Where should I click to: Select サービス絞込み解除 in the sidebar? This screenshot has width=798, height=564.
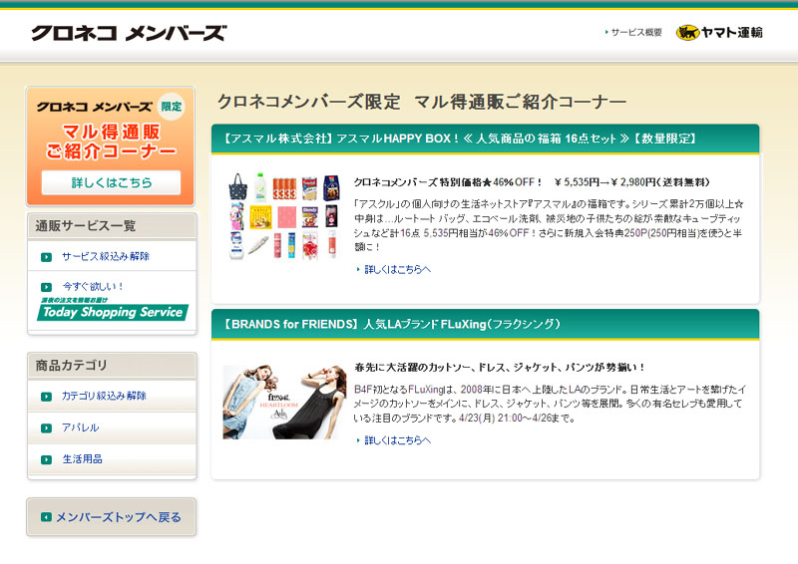(105, 257)
